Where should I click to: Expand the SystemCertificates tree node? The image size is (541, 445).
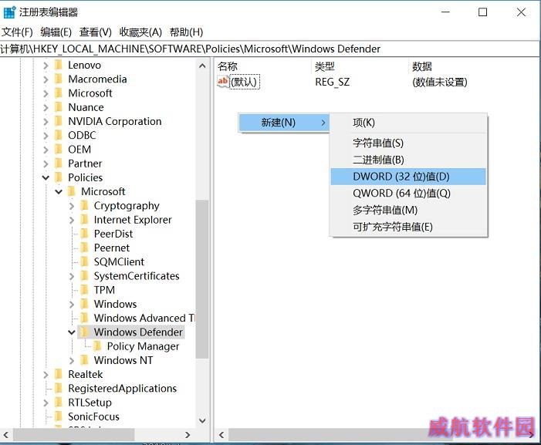[x=72, y=276]
